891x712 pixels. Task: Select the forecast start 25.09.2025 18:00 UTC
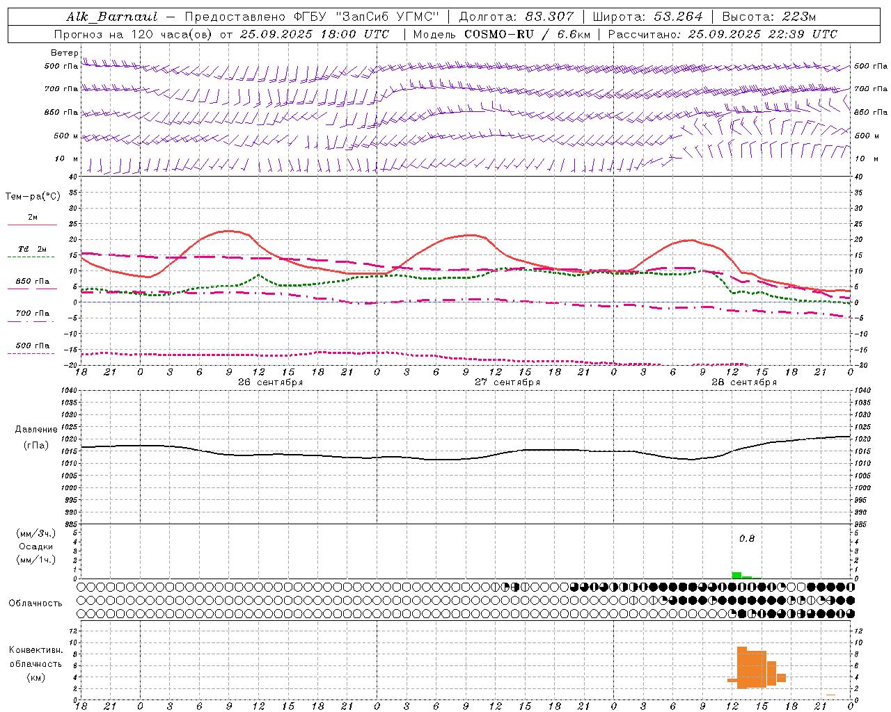[314, 34]
